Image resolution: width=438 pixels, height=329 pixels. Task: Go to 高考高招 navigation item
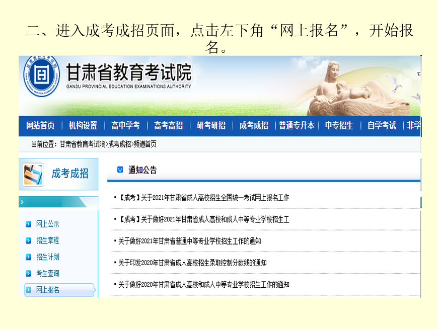[168, 126]
